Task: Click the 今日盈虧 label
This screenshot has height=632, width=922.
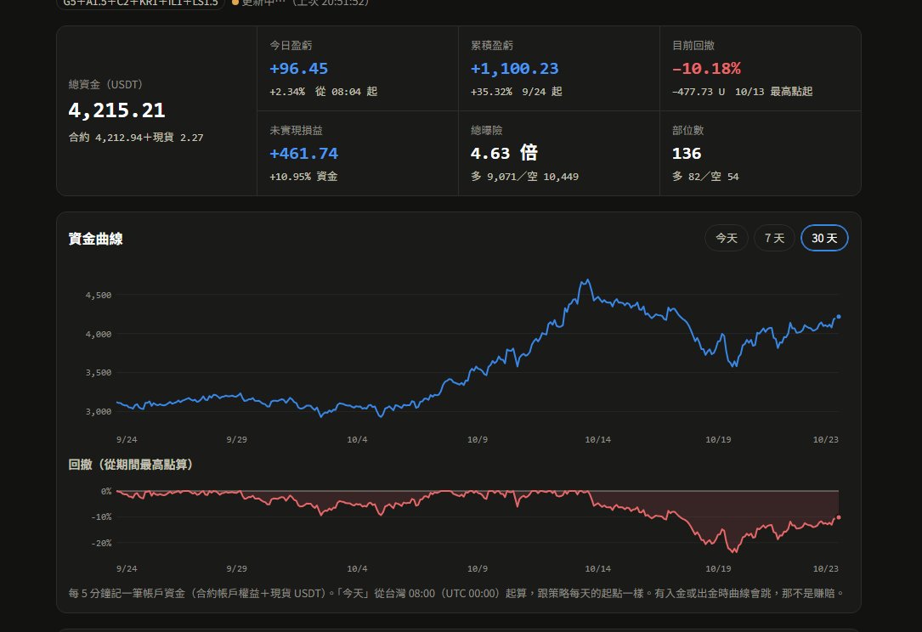Action: [291, 45]
